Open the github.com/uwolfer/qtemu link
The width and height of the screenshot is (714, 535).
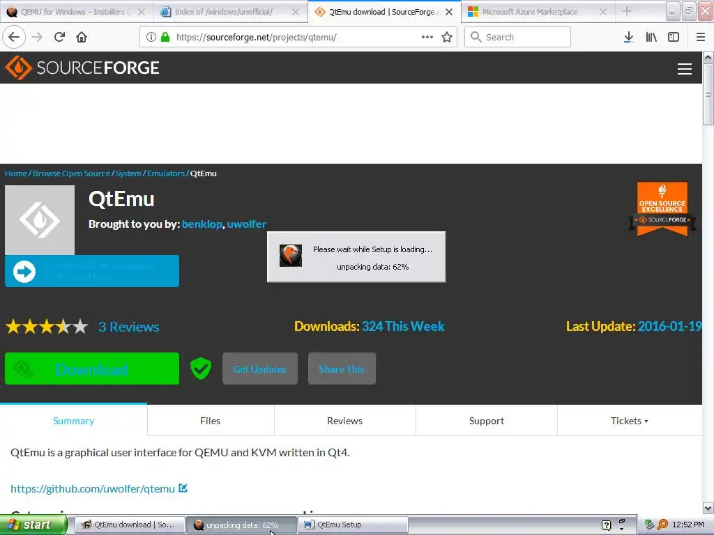(93, 488)
